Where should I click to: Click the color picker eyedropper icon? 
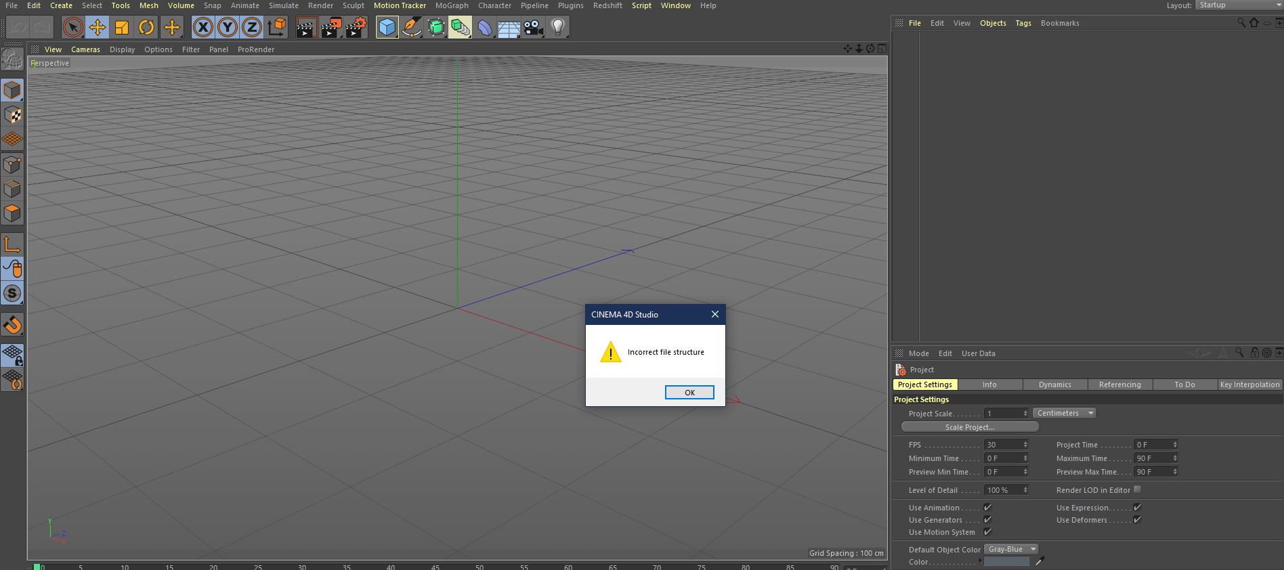[1040, 561]
